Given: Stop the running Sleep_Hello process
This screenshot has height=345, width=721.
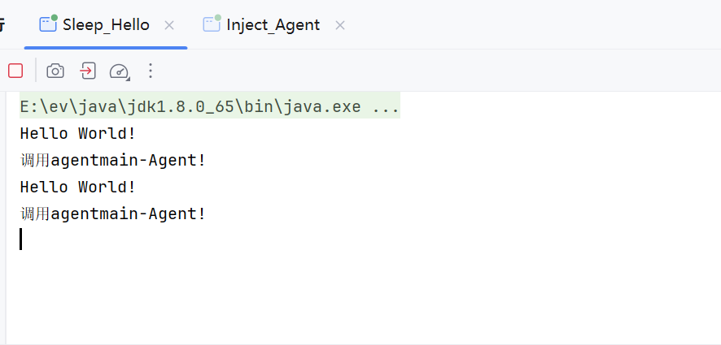Looking at the screenshot, I should pyautogui.click(x=15, y=71).
